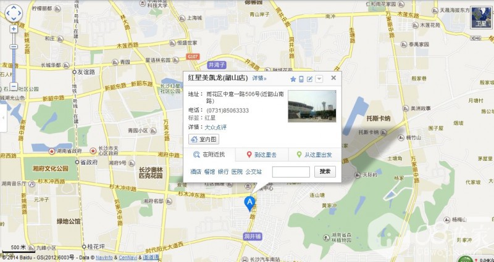The width and height of the screenshot is (494, 262).
Task: Expand the collapsed left side panel
Action: (3, 118)
